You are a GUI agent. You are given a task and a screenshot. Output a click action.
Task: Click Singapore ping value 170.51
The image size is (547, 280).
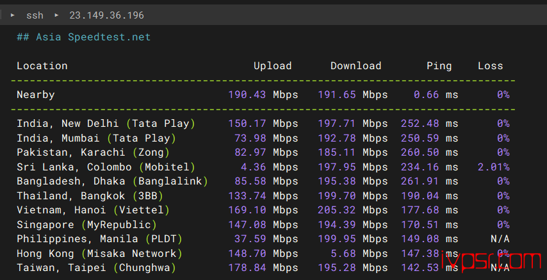[x=420, y=224]
